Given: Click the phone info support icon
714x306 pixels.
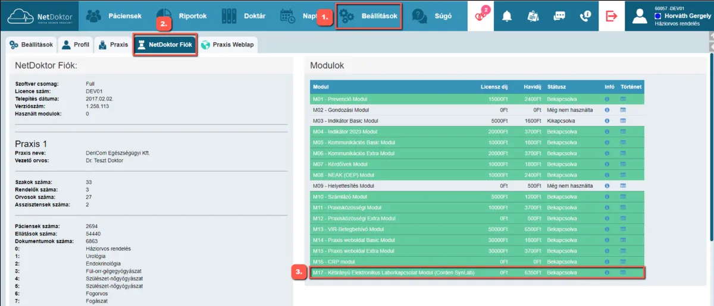Looking at the screenshot, I should click(585, 16).
